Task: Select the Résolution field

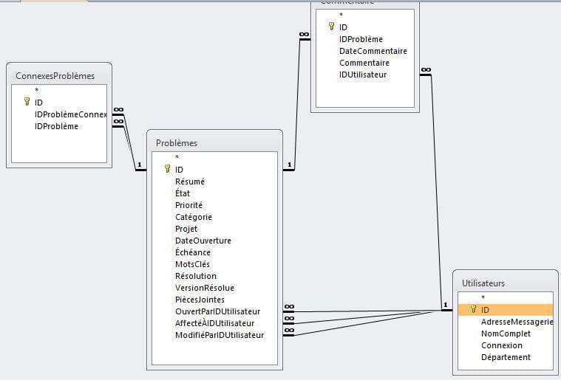Action: point(214,276)
